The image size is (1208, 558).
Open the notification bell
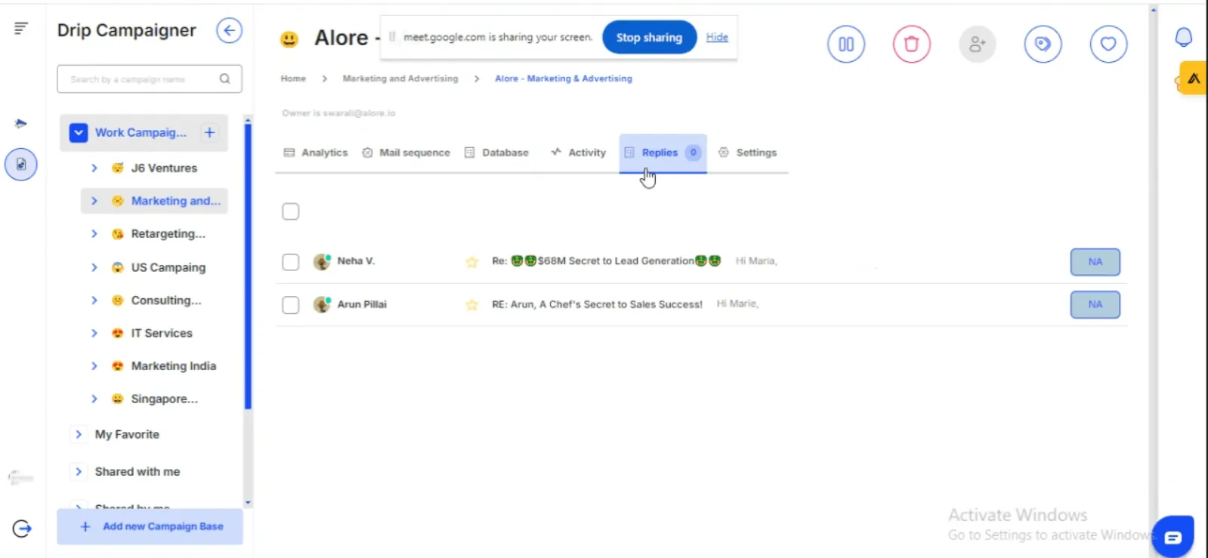[1184, 37]
